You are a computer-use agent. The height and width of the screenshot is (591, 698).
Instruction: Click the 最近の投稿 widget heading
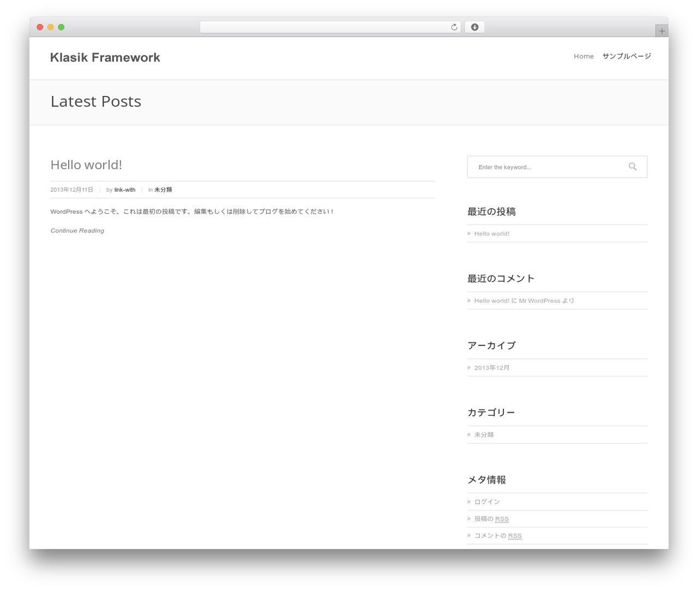click(x=491, y=212)
